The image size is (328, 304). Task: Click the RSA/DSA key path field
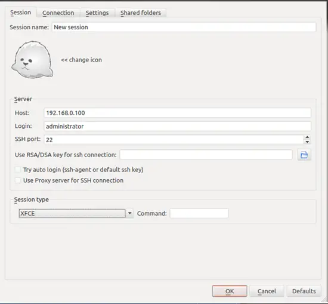point(206,155)
